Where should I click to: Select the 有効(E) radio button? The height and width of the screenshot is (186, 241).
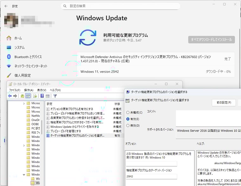[128, 119]
